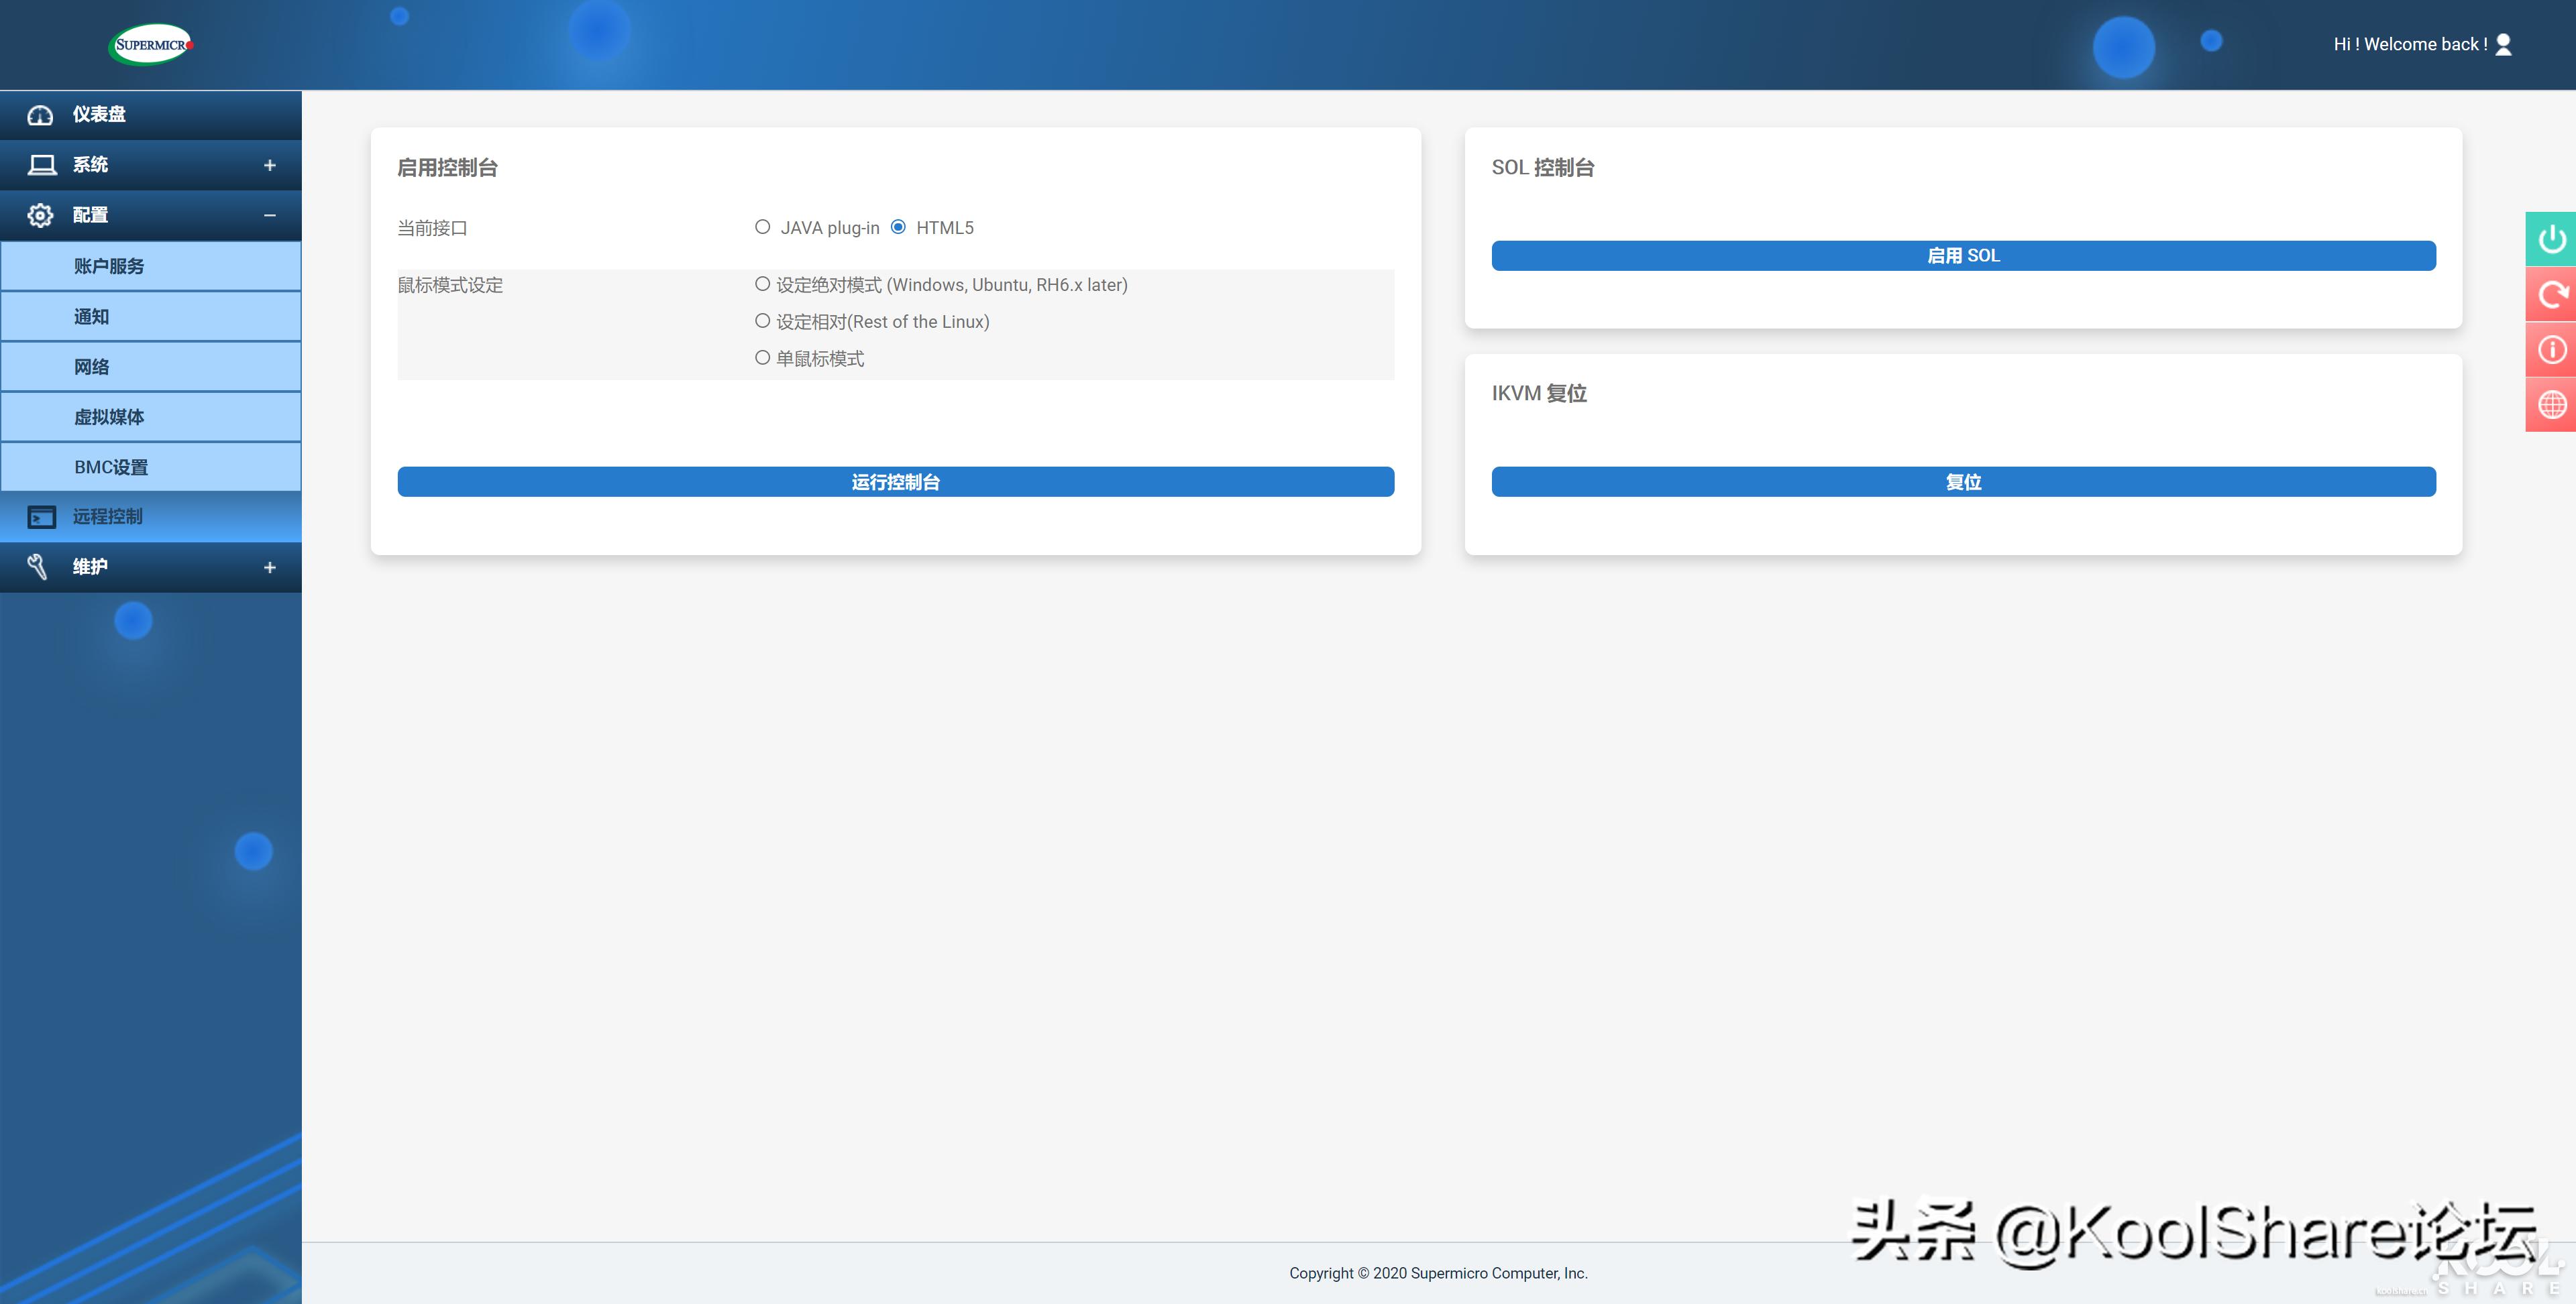Image resolution: width=2576 pixels, height=1304 pixels.
Task: Click the Supermicro logo
Action: (150, 44)
